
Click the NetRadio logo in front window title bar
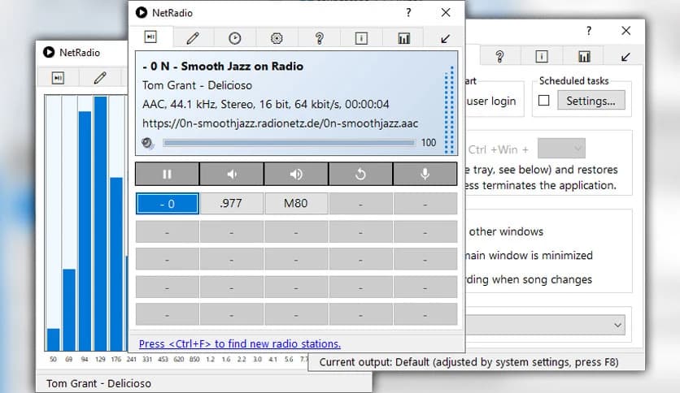click(x=142, y=12)
